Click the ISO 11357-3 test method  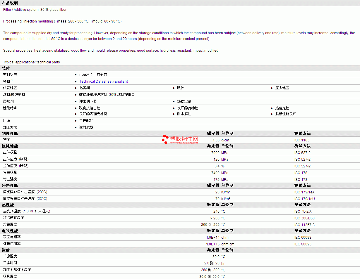tap(304, 225)
